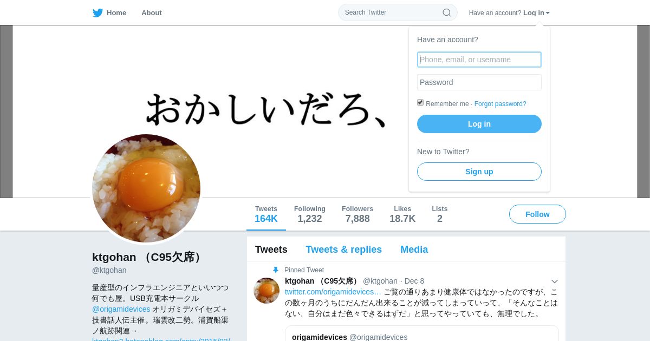Focus the phone, email, or username field
The image size is (650, 341).
coord(479,60)
